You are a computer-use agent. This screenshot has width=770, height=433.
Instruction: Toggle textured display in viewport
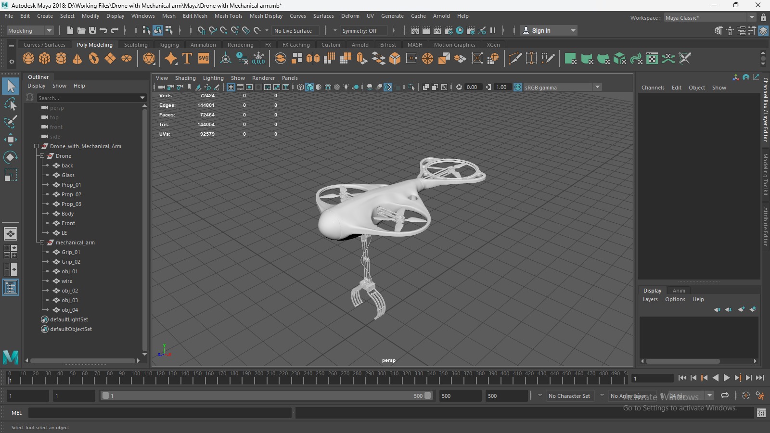337,87
